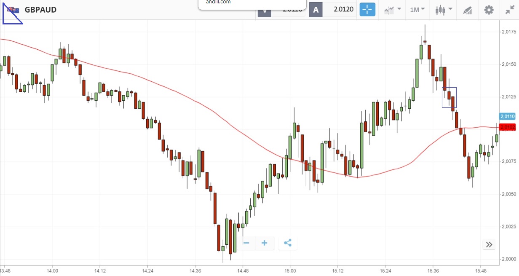
Task: Click the V sell price button
Action: click(x=264, y=10)
